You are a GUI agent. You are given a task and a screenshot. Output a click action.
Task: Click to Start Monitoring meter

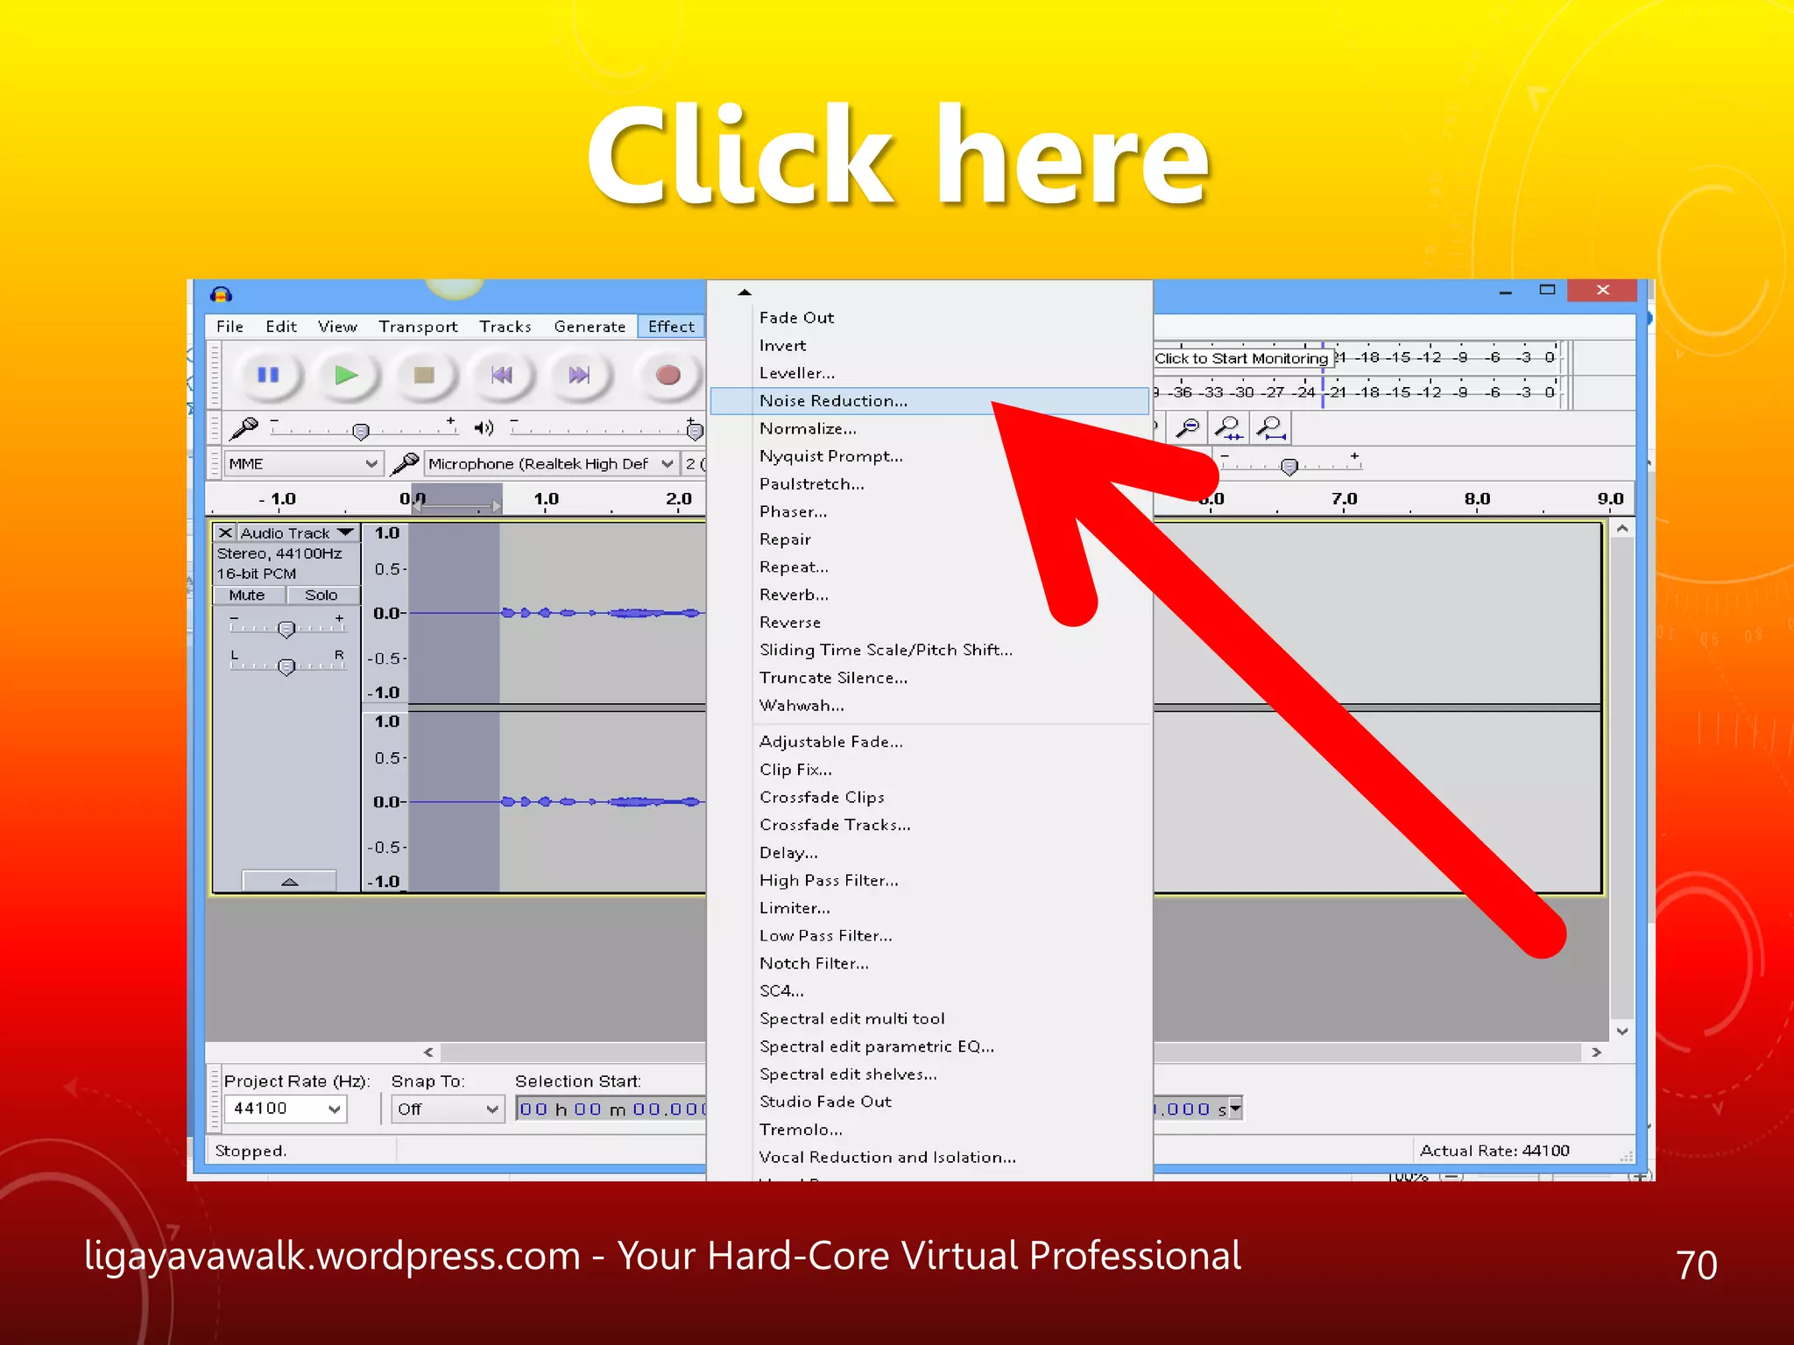click(x=1240, y=358)
